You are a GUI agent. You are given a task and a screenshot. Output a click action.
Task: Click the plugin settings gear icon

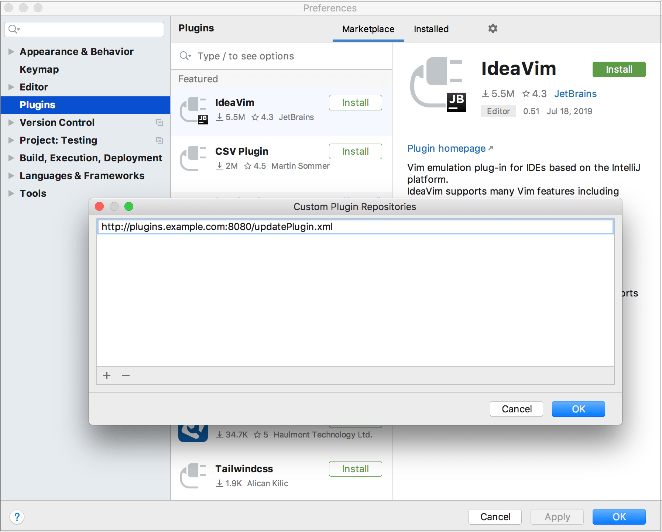[493, 28]
